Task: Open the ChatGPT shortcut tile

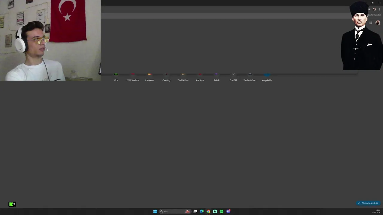Action: pyautogui.click(x=233, y=77)
